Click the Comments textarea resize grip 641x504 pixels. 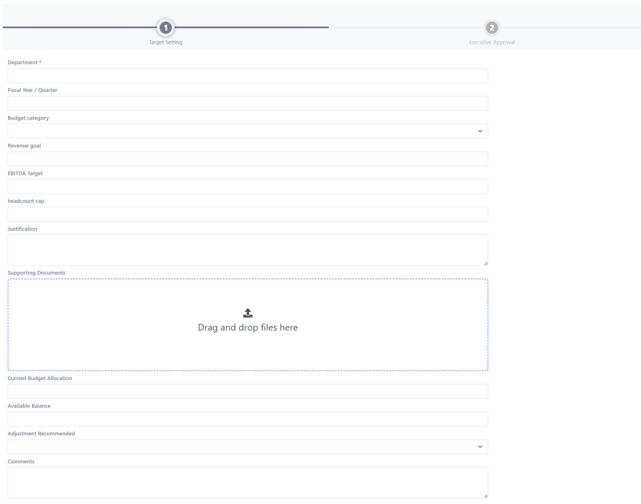pos(485,495)
